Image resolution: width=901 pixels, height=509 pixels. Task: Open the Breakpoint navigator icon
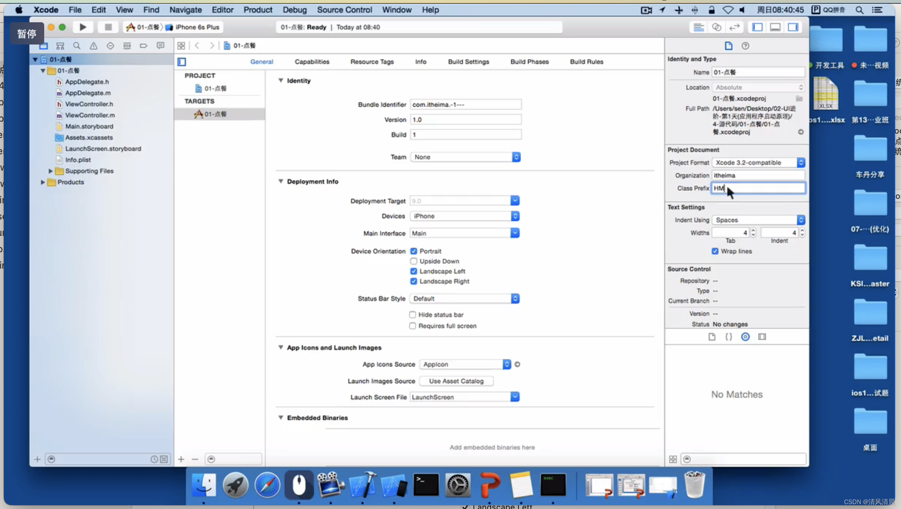click(144, 46)
